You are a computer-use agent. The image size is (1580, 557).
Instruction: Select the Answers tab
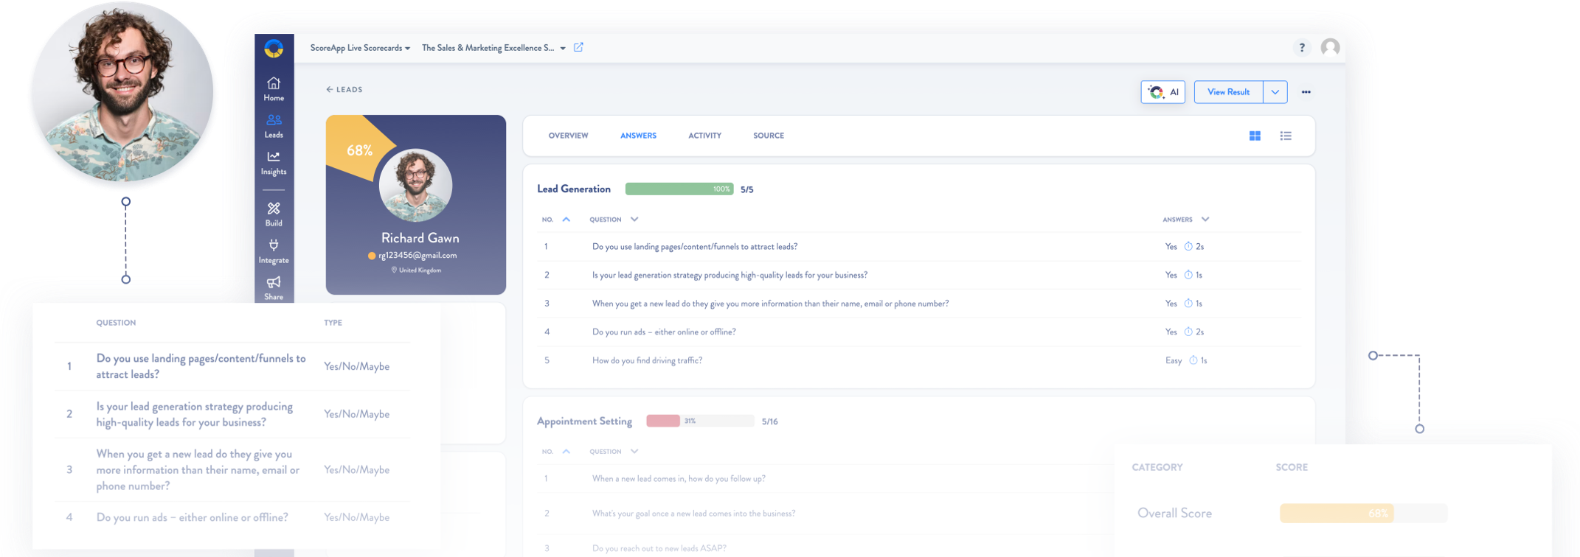(638, 136)
